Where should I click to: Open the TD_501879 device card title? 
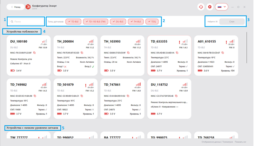click(x=65, y=85)
